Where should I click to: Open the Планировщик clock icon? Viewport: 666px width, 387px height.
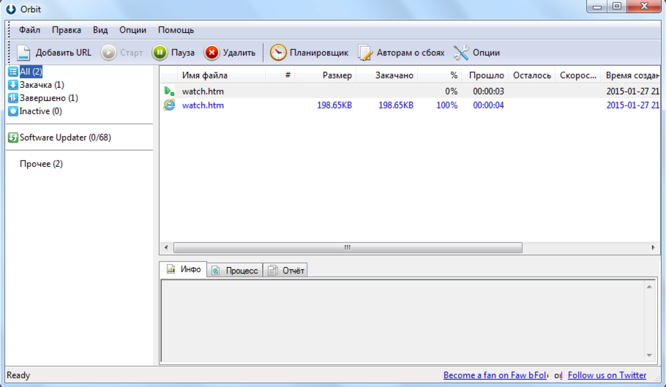278,52
